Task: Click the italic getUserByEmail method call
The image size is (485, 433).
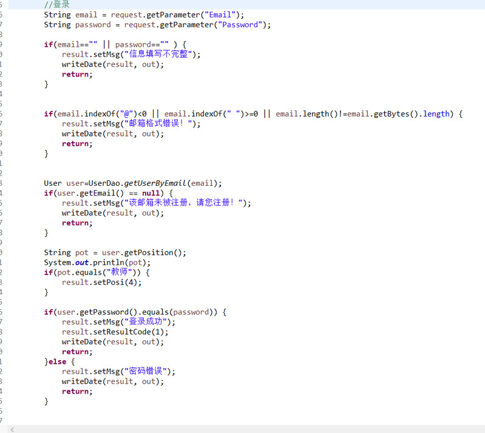Action: click(x=155, y=183)
